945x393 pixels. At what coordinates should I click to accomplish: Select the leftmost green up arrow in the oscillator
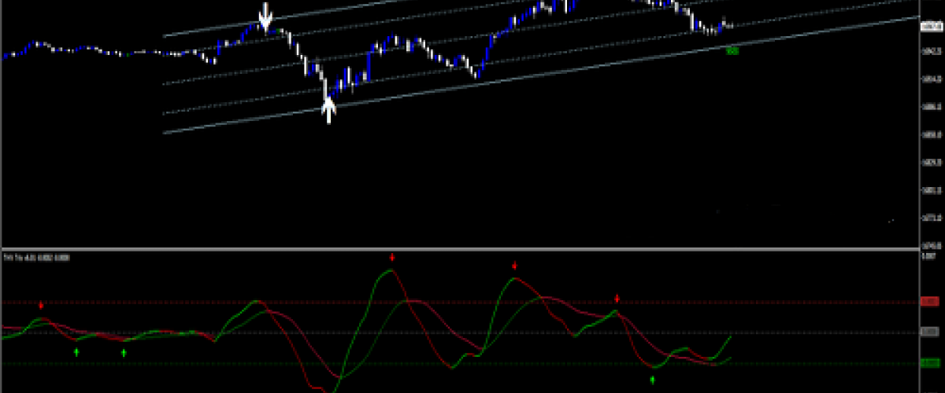point(76,351)
